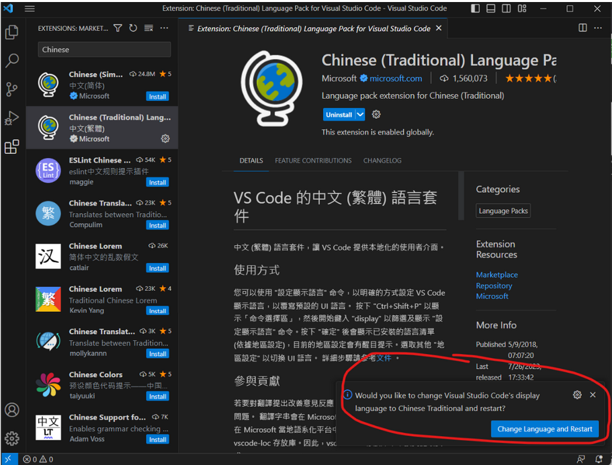This screenshot has height=465, width=612.
Task: Install Chinese (Simplified) language pack
Action: pos(157,97)
